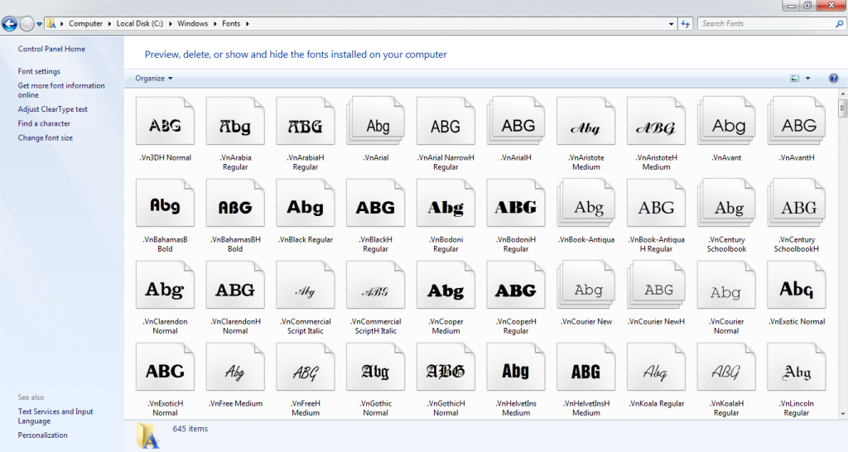The width and height of the screenshot is (848, 452).
Task: Open the address bar history dropdown arrow
Action: pyautogui.click(x=670, y=24)
